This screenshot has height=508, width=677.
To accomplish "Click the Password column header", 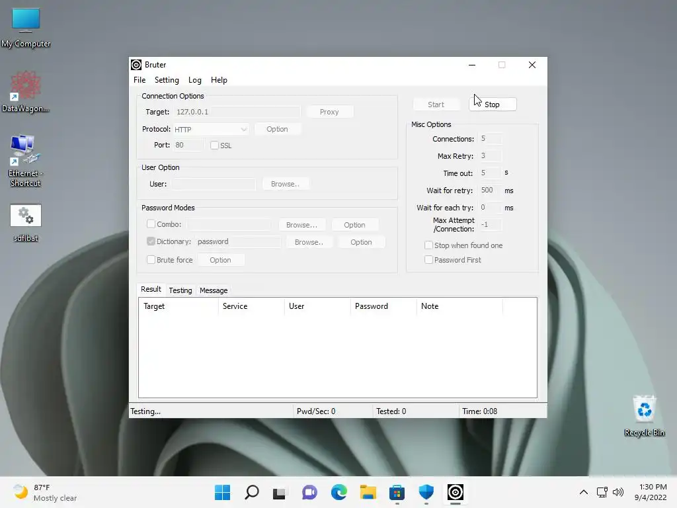I will [383, 306].
